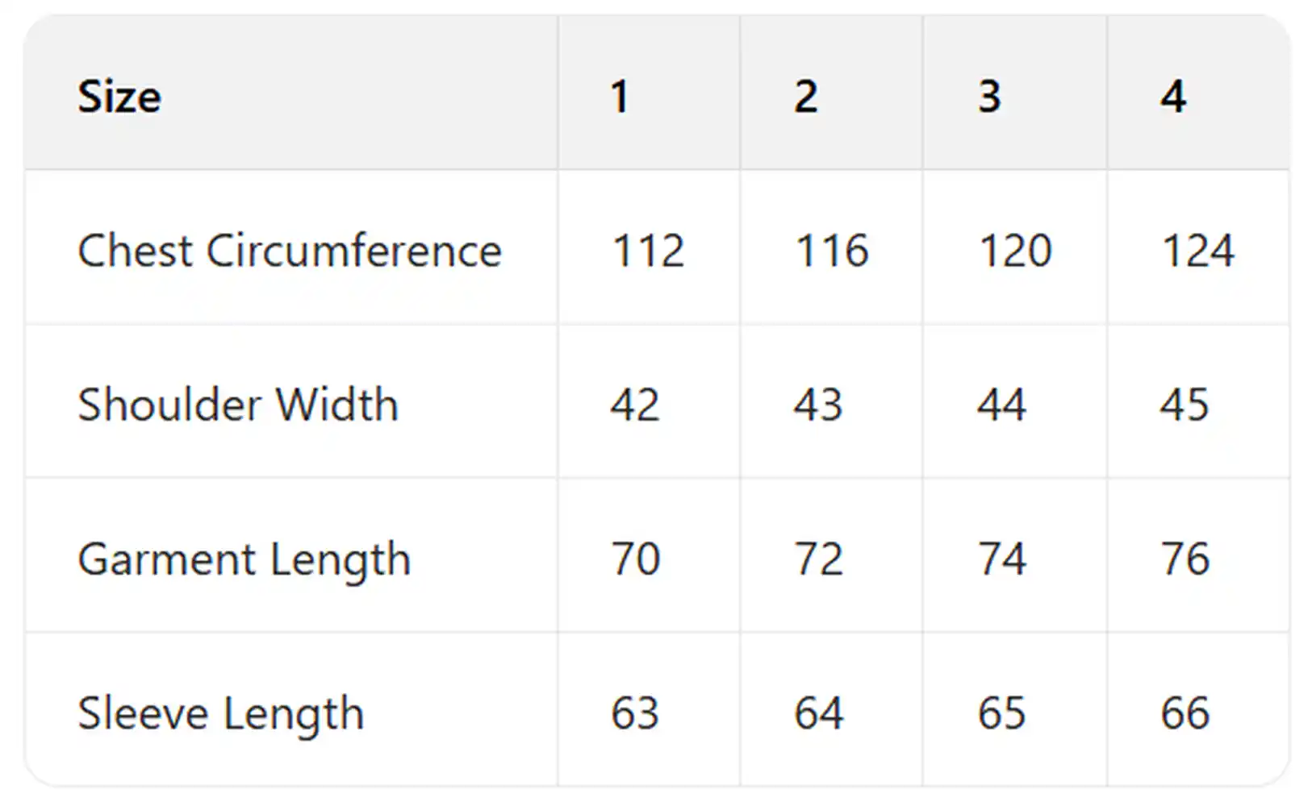Click shoulder width value 42
Screen dimensions: 1312x806
pyautogui.click(x=635, y=404)
